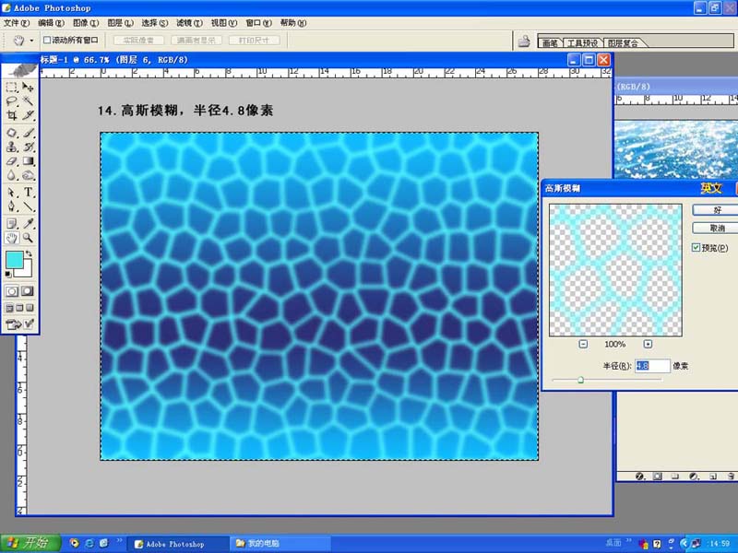This screenshot has height=553, width=738.
Task: Reset default foreground and background colors
Action: [8, 274]
